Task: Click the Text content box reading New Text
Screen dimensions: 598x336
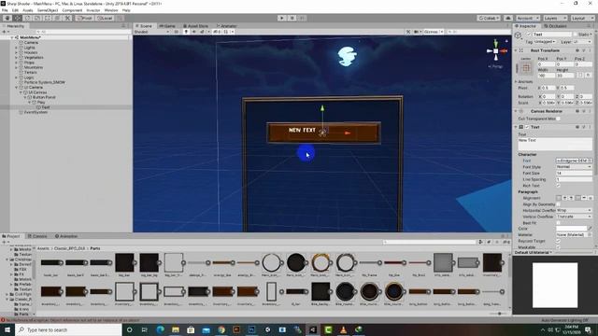Action: click(x=555, y=144)
